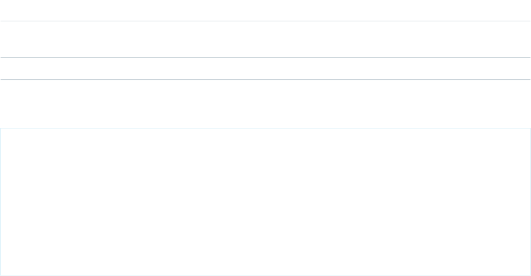The width and height of the screenshot is (531, 276).
Task: Click the left end of the gap above the outlined box
Action: 5,104
